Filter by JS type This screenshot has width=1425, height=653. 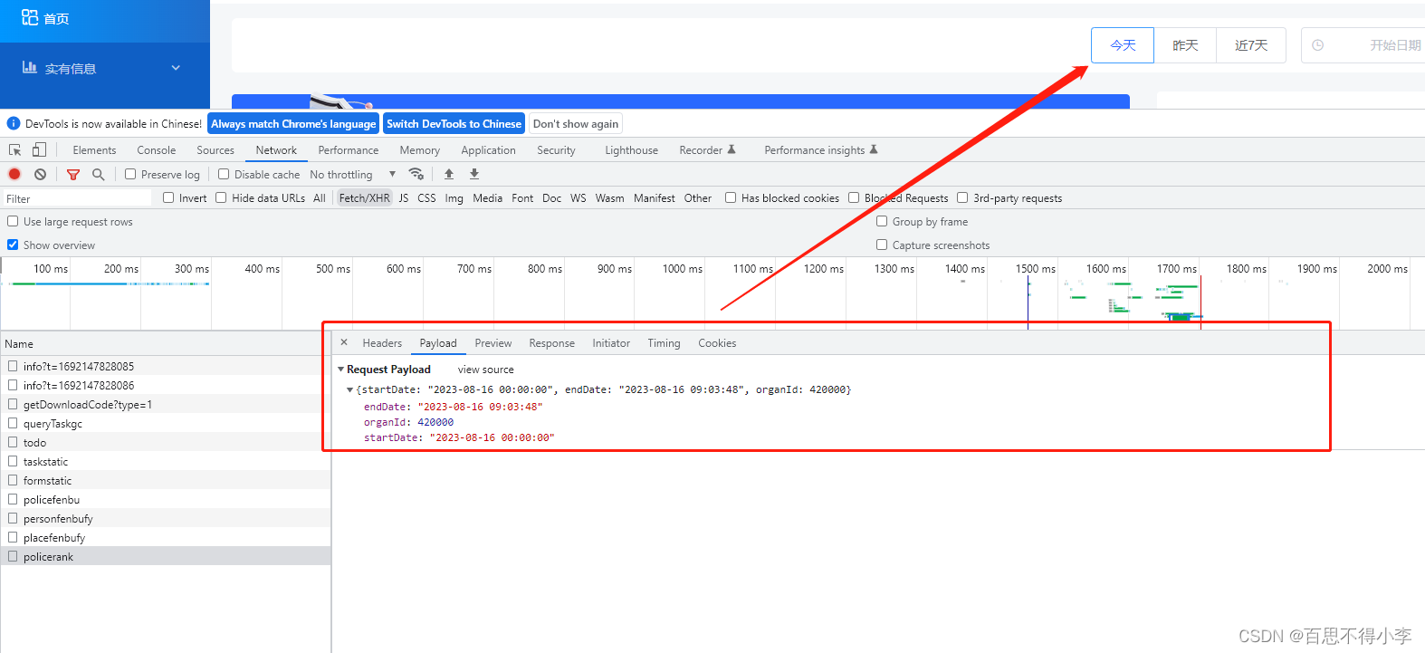[x=404, y=198]
